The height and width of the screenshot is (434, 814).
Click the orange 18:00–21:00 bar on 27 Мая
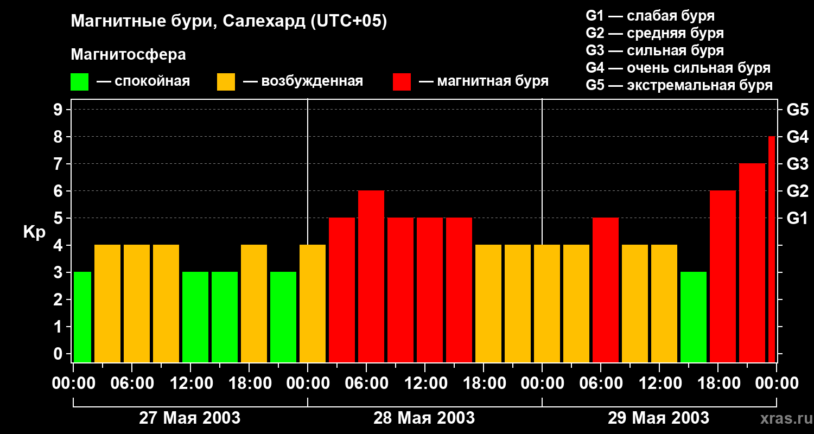pyautogui.click(x=254, y=303)
